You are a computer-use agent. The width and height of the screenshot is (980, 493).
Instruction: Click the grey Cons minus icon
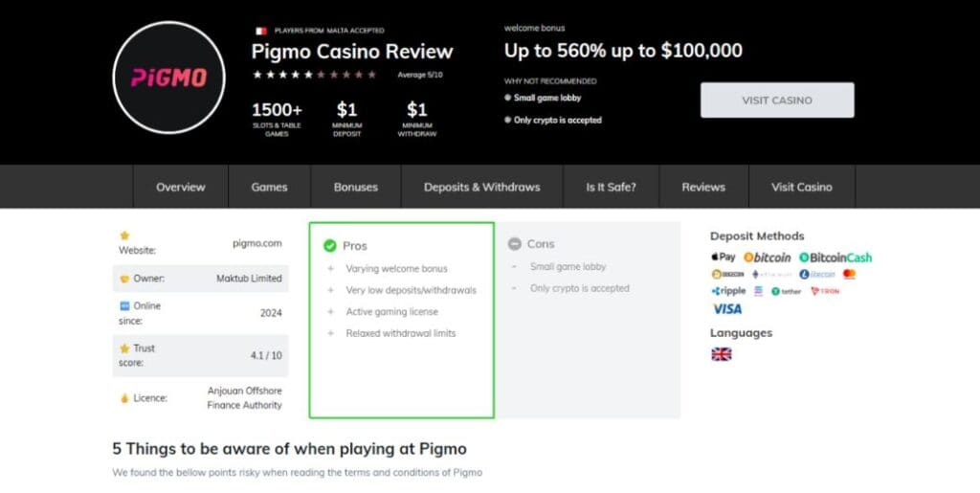pos(515,244)
